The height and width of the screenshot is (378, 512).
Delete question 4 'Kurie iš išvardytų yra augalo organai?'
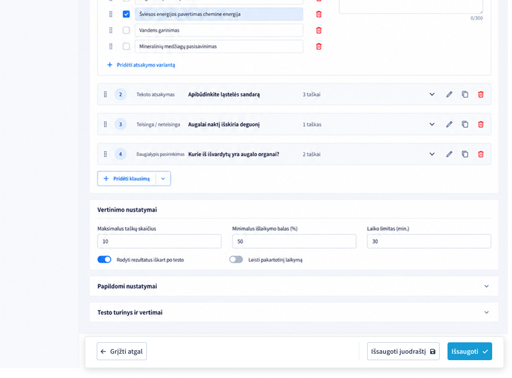pyautogui.click(x=481, y=154)
